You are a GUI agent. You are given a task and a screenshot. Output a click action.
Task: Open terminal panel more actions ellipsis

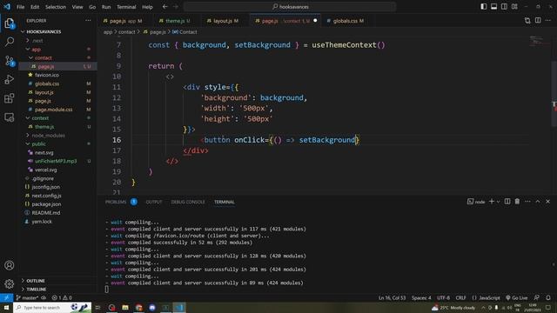pos(527,202)
